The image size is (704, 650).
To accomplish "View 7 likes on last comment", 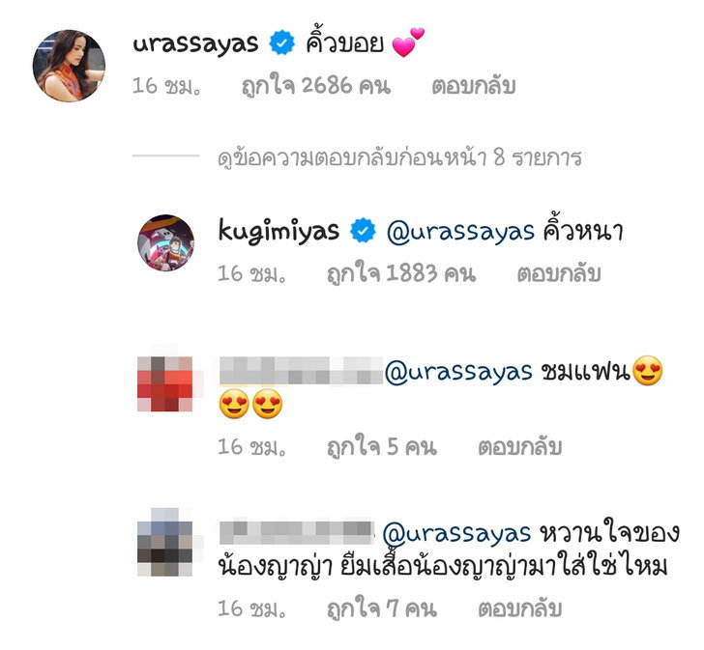I will click(x=382, y=608).
